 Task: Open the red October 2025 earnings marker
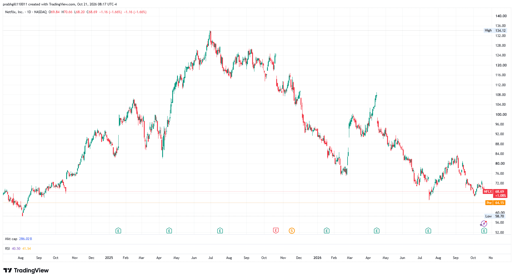[276, 231]
